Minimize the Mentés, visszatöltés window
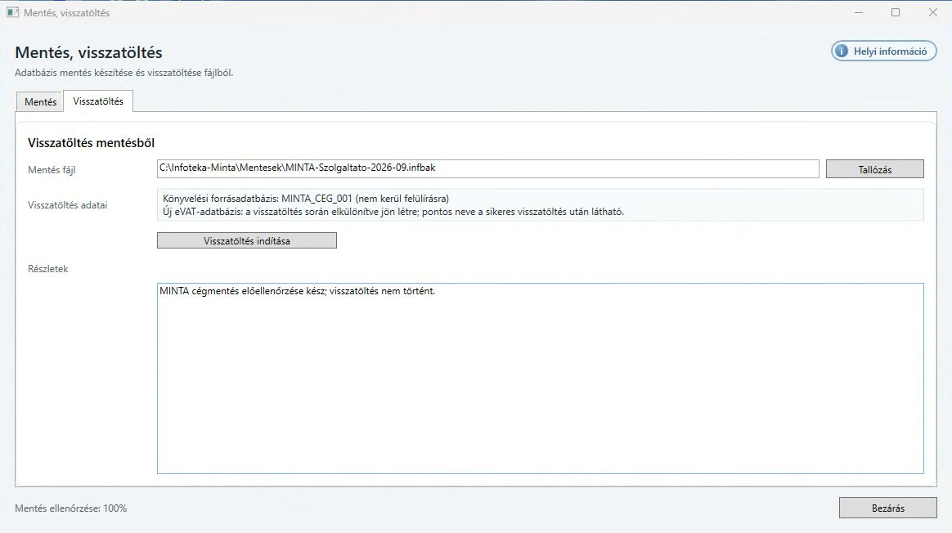This screenshot has width=952, height=533. pyautogui.click(x=859, y=13)
